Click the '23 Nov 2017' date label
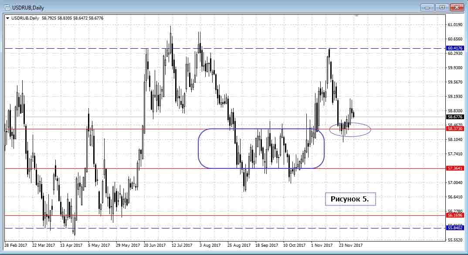Viewport: 468px width, 255px height. click(351, 245)
